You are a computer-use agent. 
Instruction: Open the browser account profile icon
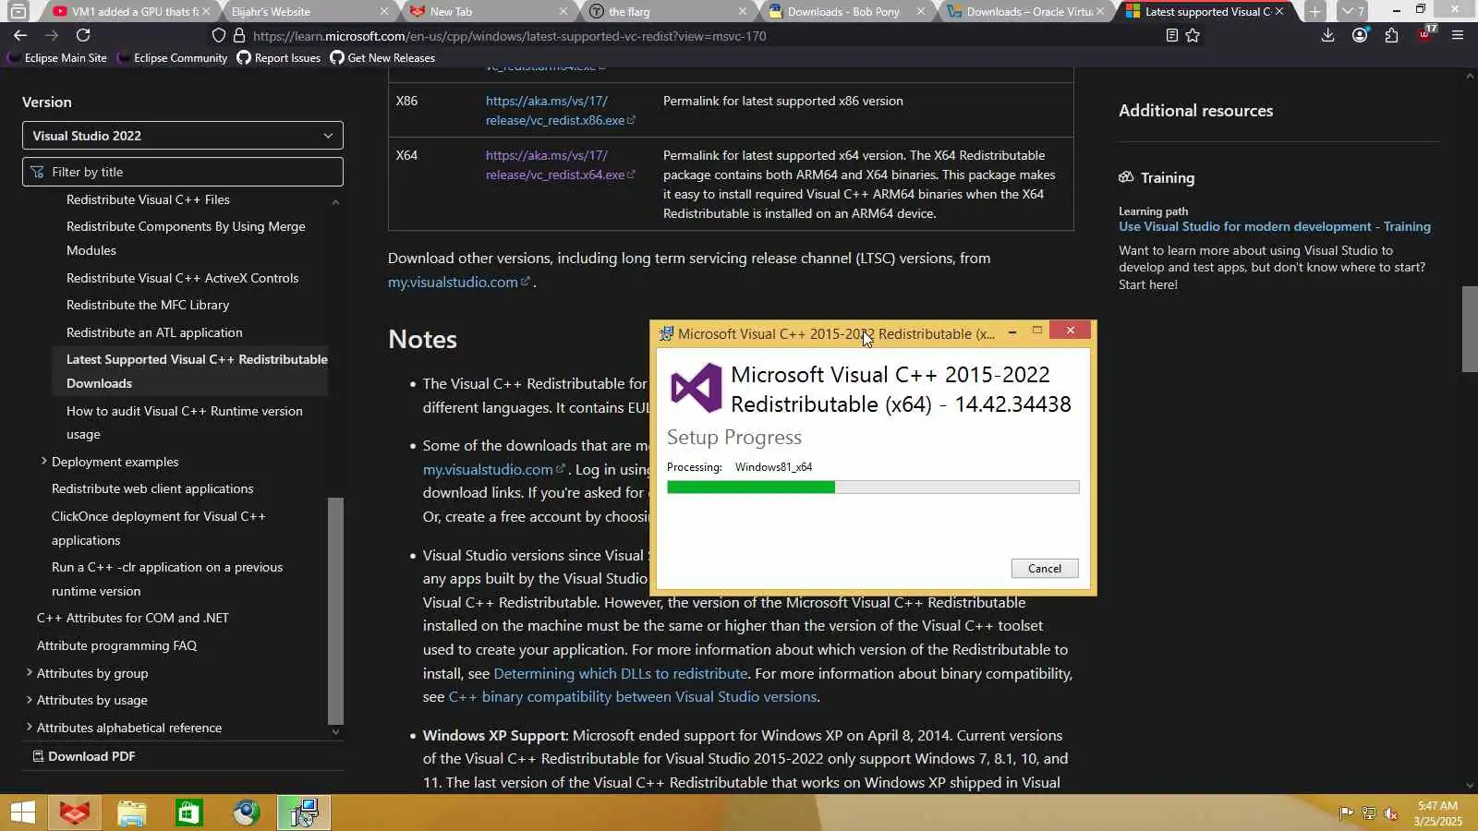pos(1360,35)
